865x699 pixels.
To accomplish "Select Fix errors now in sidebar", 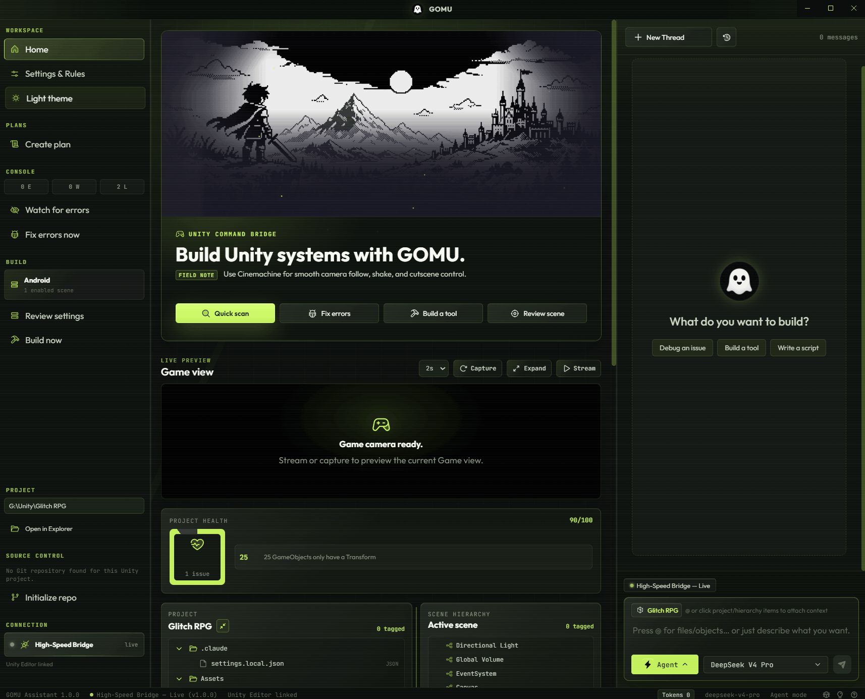I will tap(74, 235).
